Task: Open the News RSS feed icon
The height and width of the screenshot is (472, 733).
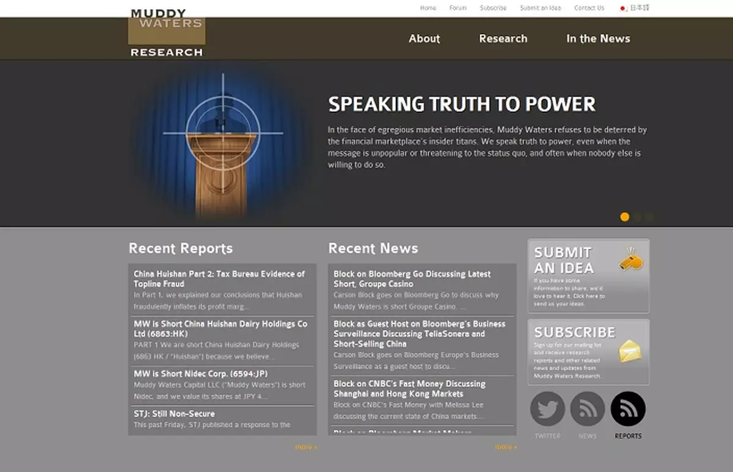Action: (587, 409)
